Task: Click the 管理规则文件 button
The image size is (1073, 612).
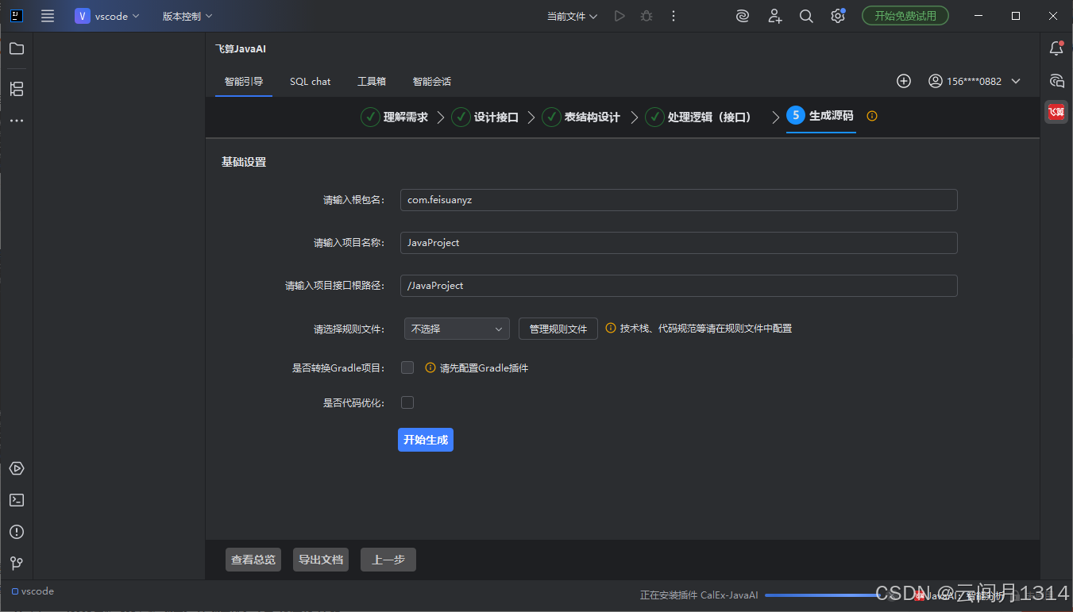Action: (558, 329)
